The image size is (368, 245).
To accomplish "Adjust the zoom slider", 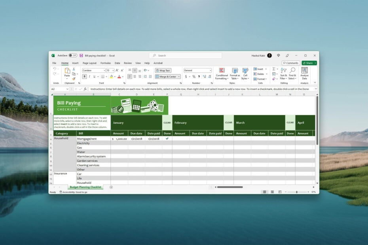I will (x=296, y=192).
